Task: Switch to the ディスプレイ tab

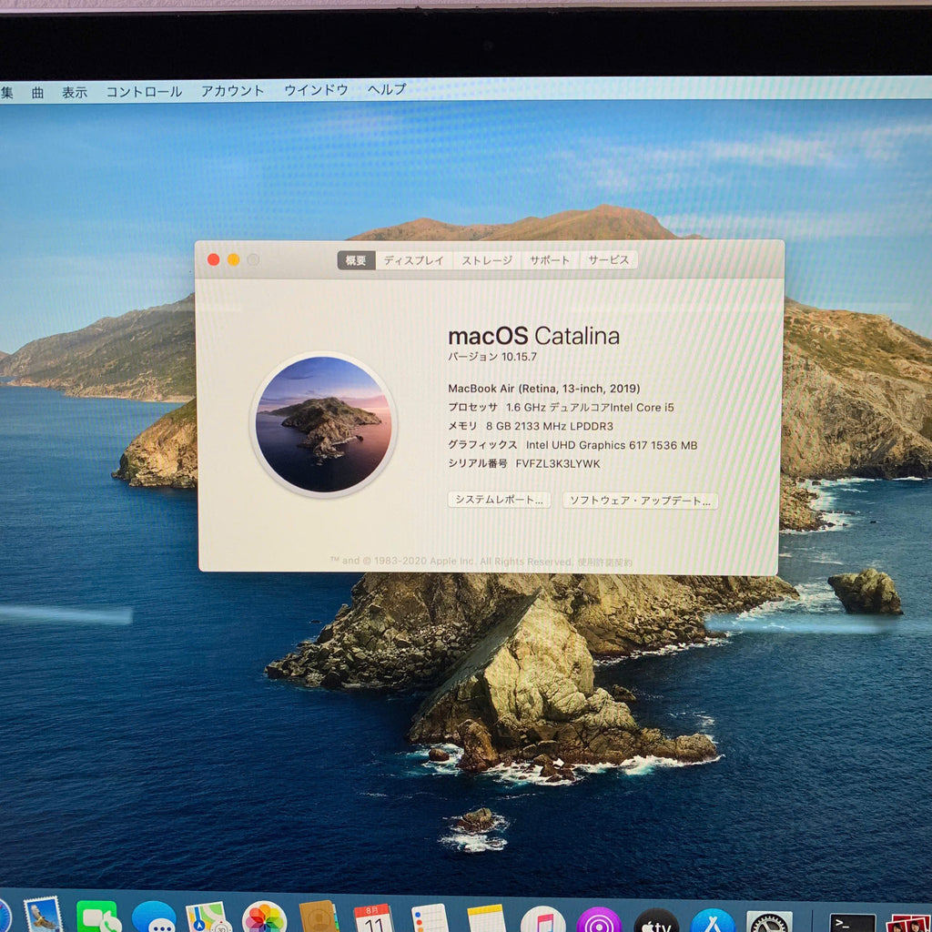Action: point(414,260)
